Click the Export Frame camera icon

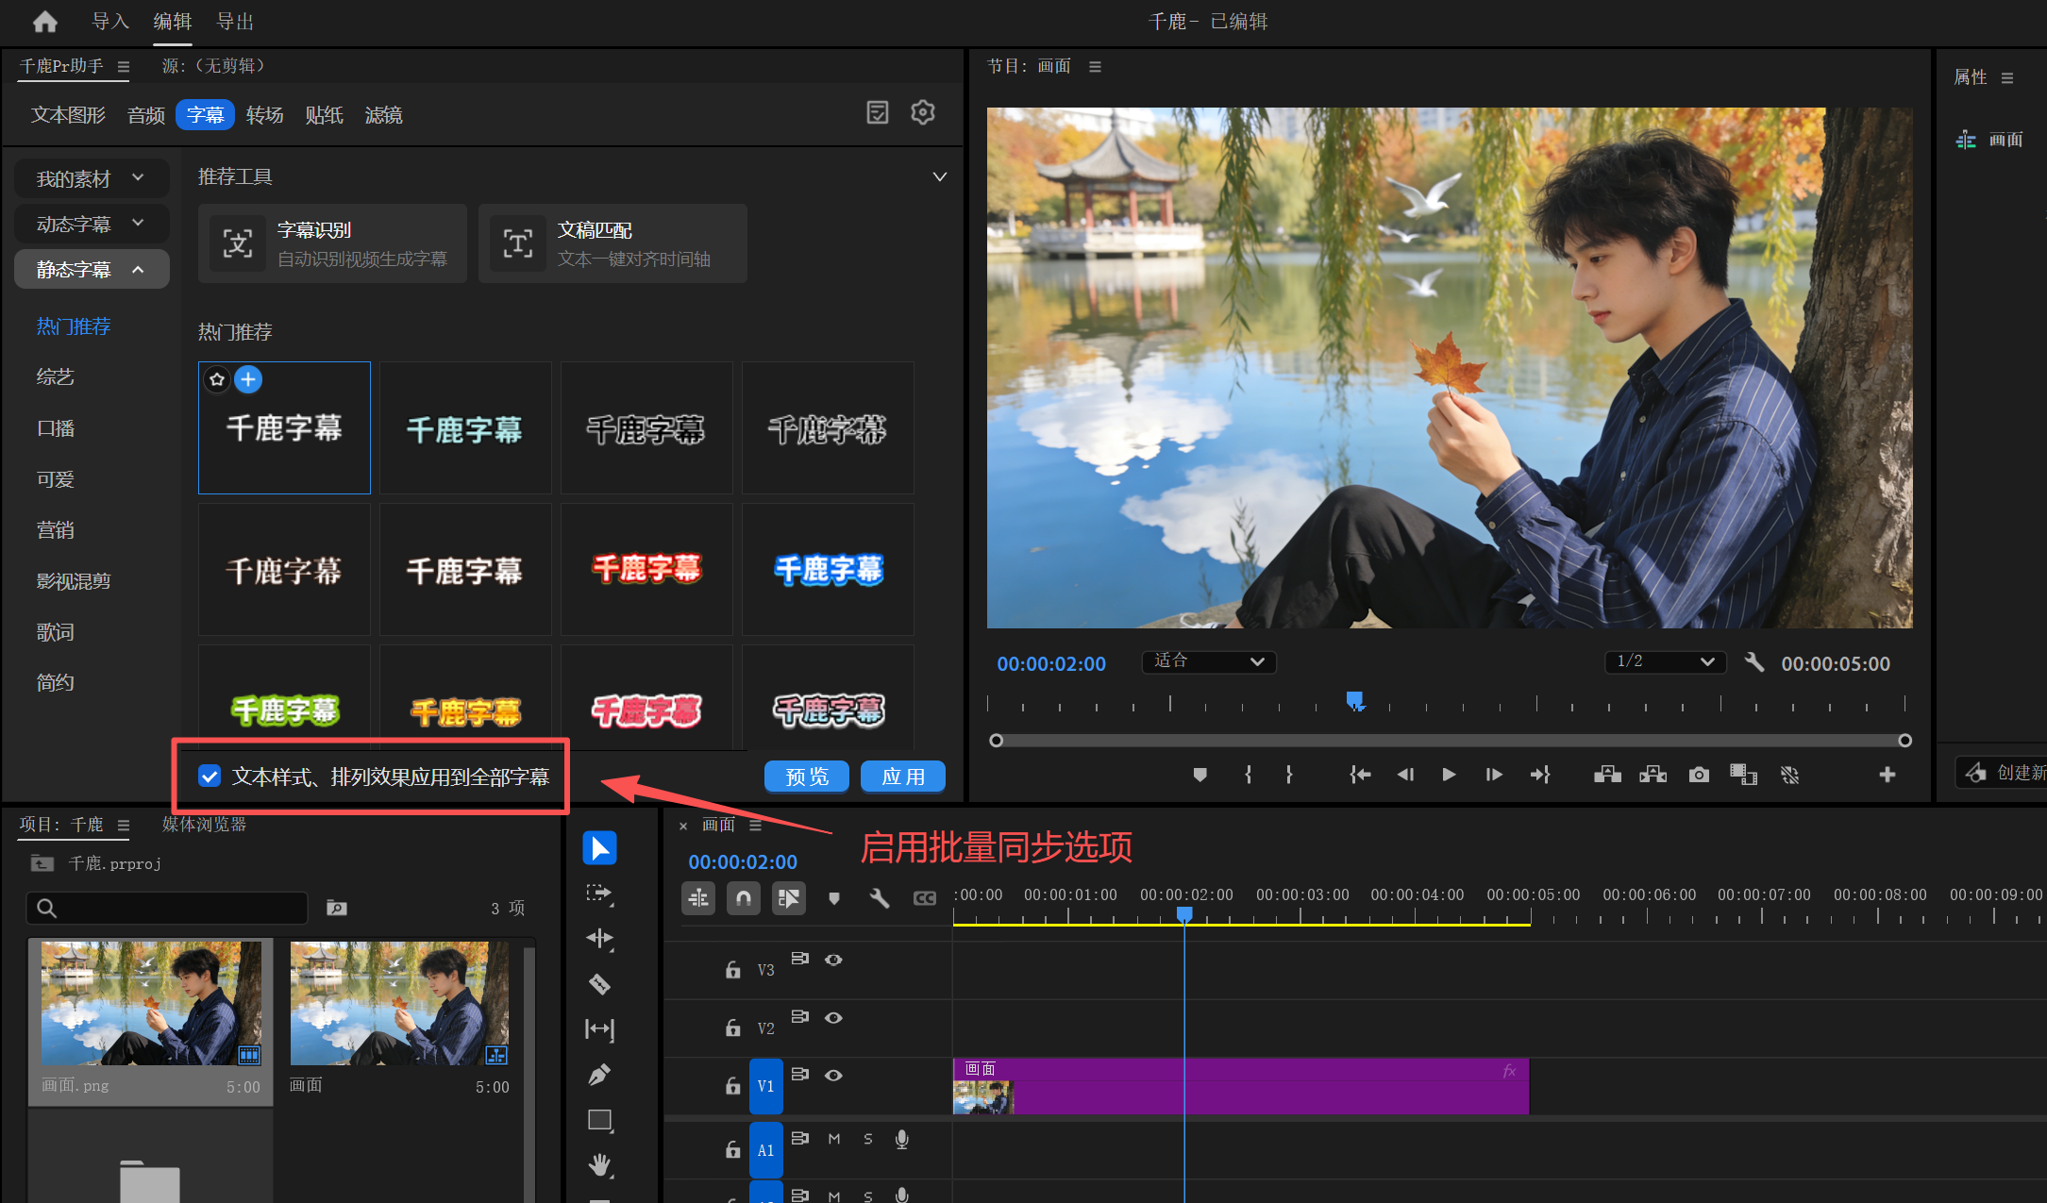click(x=1699, y=775)
